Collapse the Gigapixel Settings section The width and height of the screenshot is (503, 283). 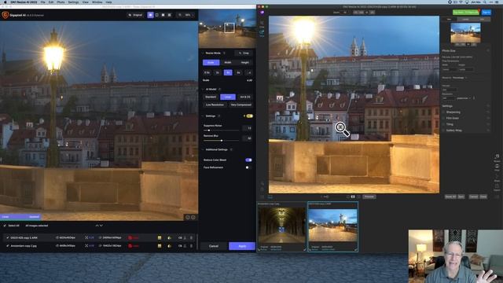coord(203,116)
